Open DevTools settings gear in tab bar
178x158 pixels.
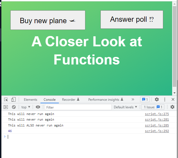click(157, 99)
